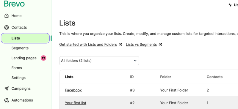
Task: Click the Automations icon in sidebar
Action: click(7, 100)
